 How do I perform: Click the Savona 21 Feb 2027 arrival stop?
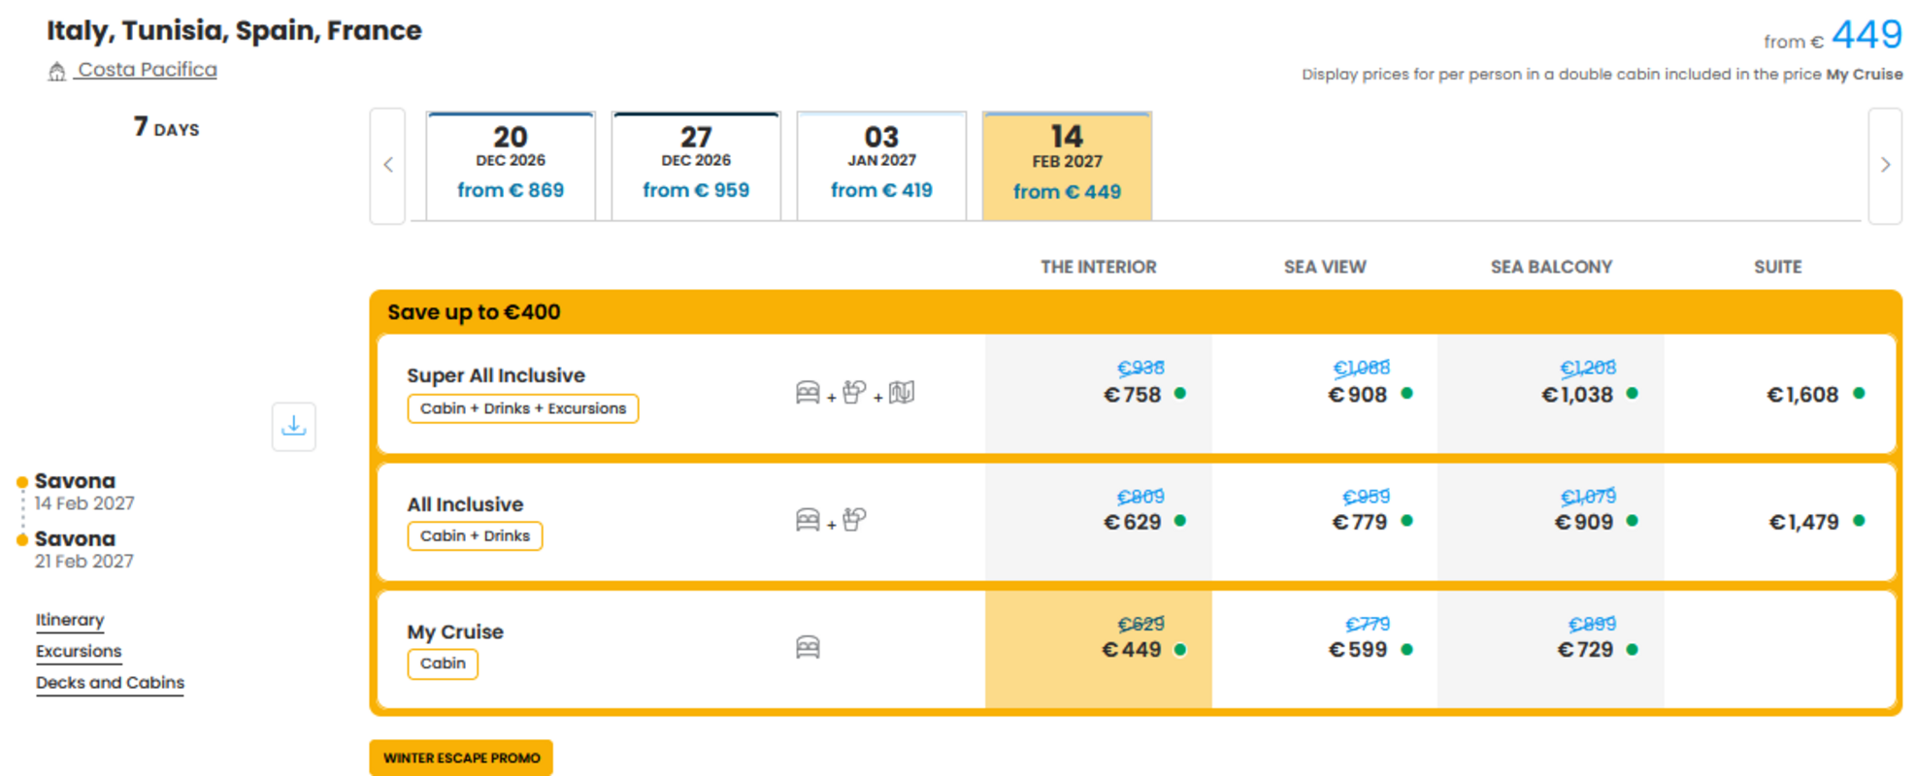(83, 549)
